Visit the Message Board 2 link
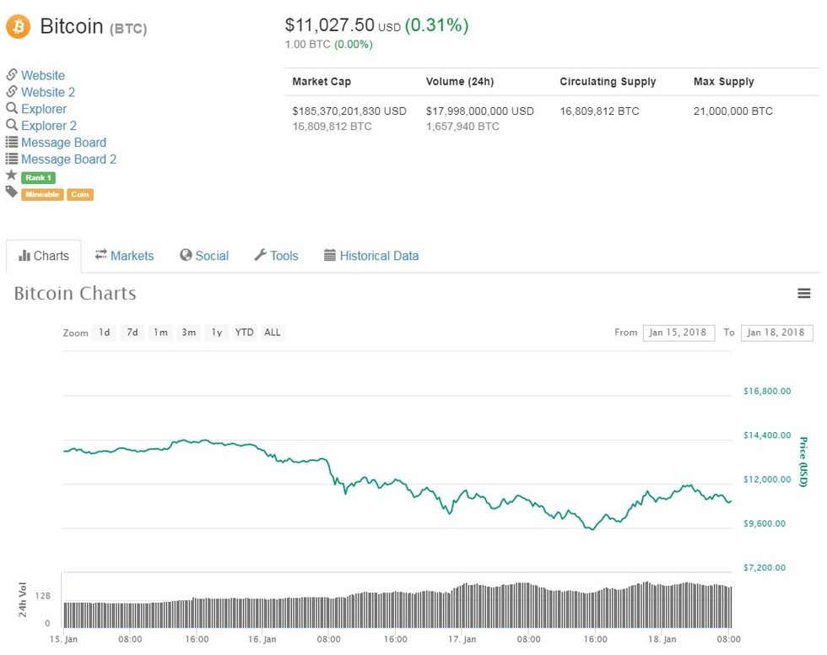Screen dimensions: 827x655 (68, 159)
